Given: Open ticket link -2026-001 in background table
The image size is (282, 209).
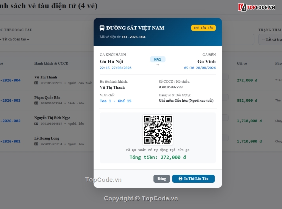Looking at the screenshot, I should [x=10, y=141].
